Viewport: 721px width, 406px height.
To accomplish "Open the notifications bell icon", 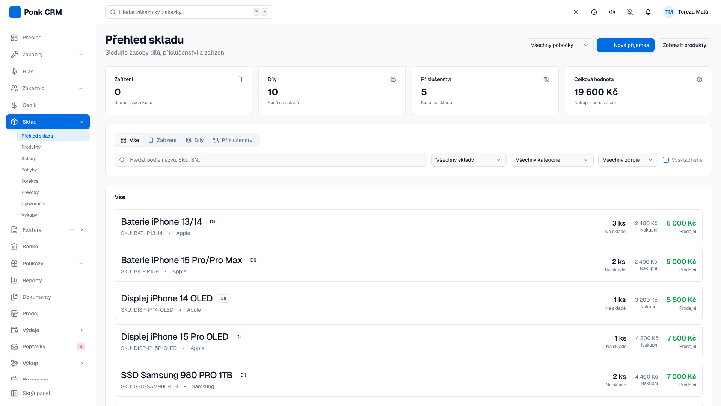I will tap(648, 12).
